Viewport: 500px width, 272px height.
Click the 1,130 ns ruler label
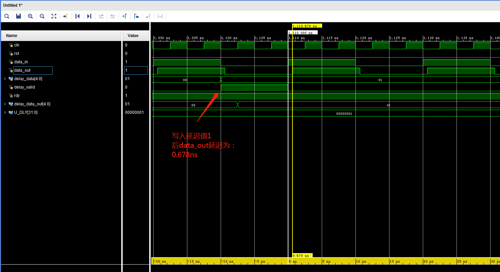click(x=431, y=38)
